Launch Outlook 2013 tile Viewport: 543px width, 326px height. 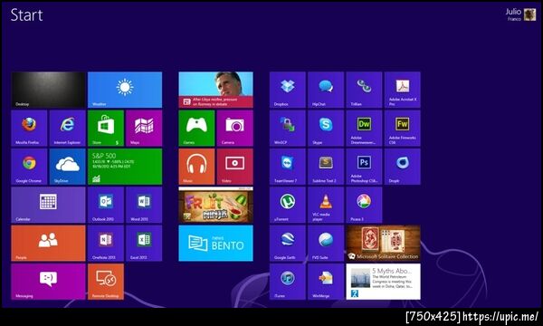click(x=106, y=205)
